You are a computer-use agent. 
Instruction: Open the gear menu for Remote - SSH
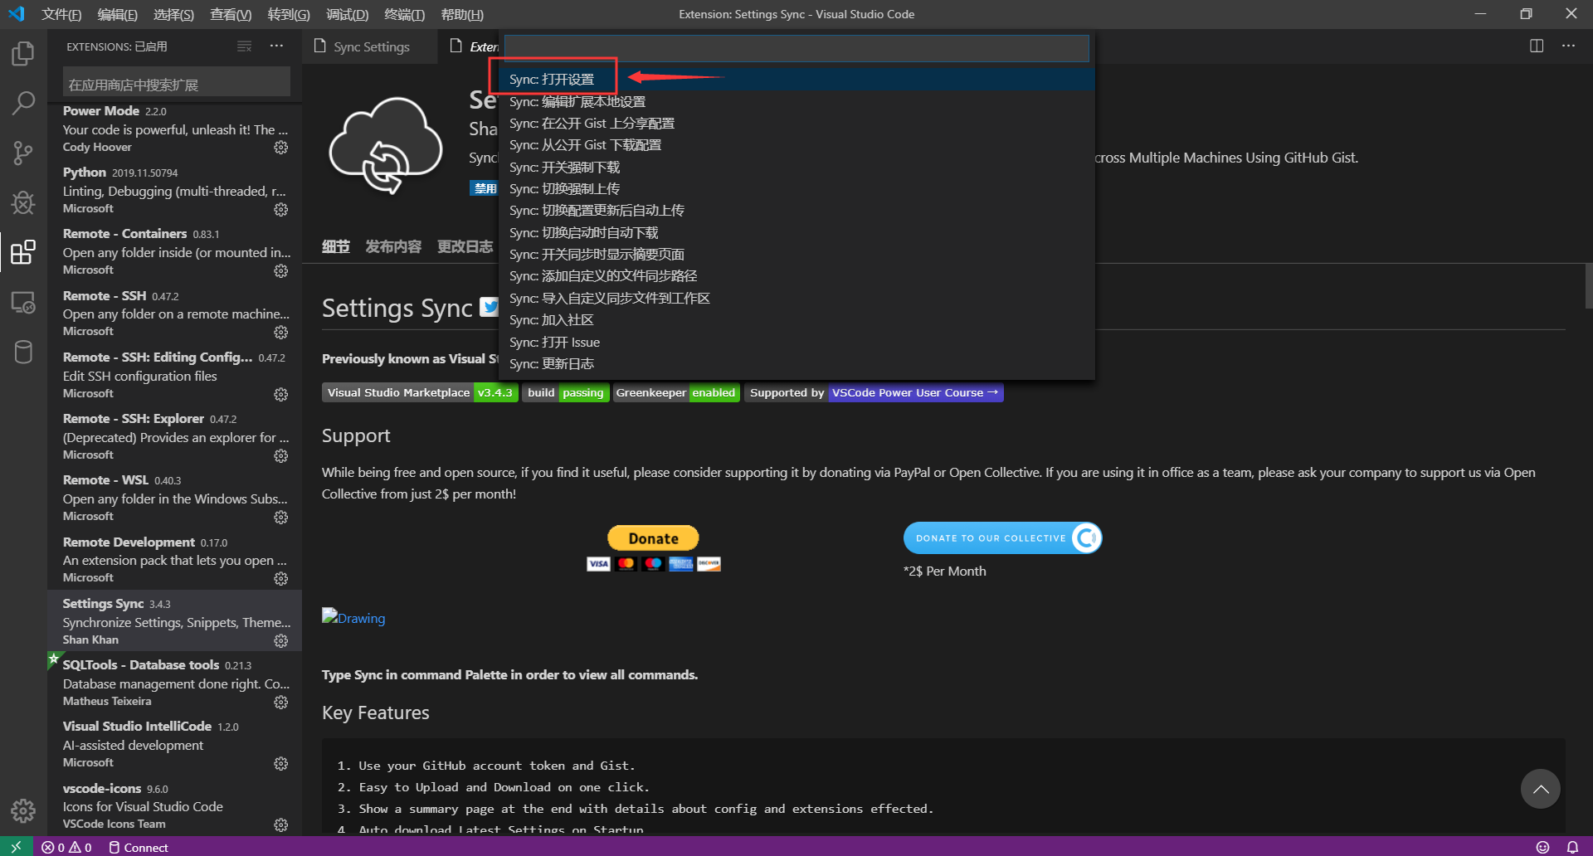tap(281, 332)
